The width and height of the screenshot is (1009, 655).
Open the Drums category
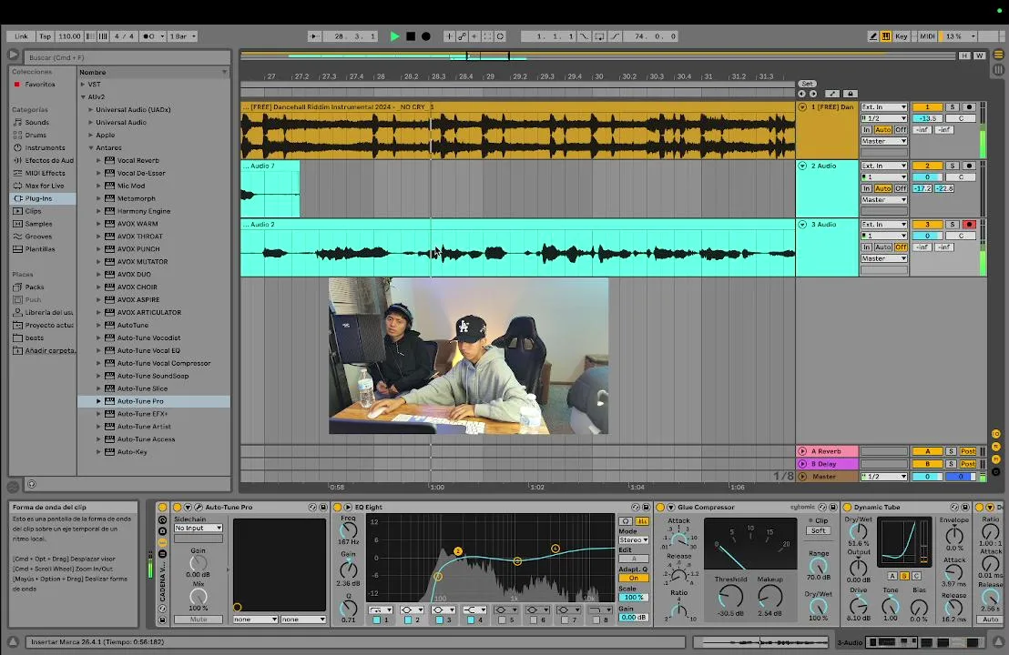pos(36,135)
